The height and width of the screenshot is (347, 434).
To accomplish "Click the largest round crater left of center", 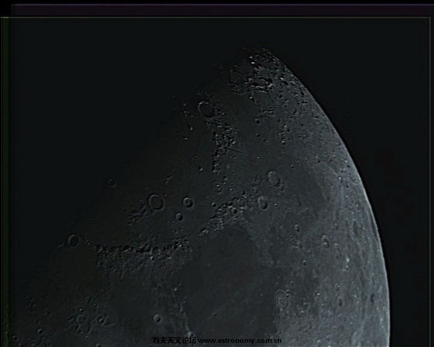I will pos(156,202).
